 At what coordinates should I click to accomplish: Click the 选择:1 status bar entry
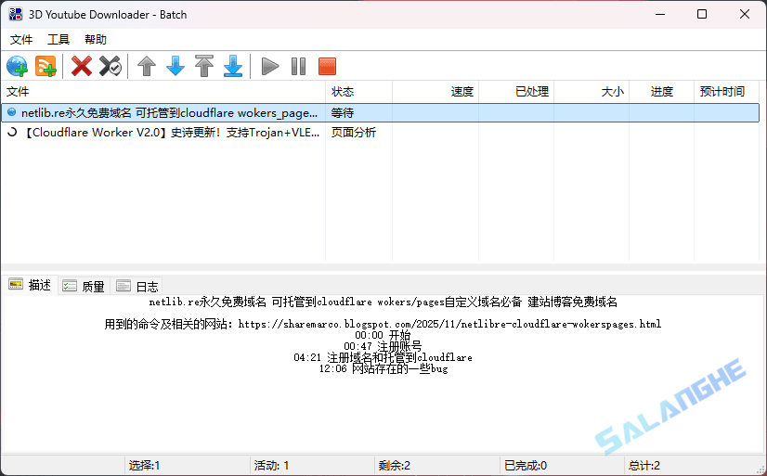tap(144, 465)
